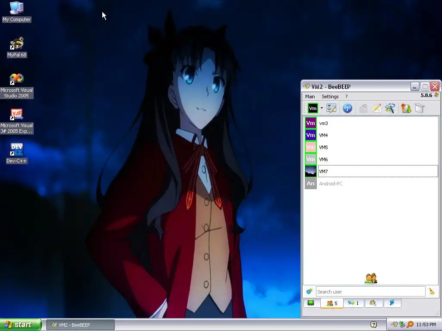Click the picture avatar of VM7
The height and width of the screenshot is (331, 442).
coord(311,172)
